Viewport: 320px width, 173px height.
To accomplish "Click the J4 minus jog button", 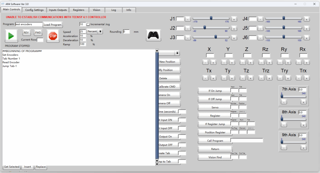I will 260,19.
